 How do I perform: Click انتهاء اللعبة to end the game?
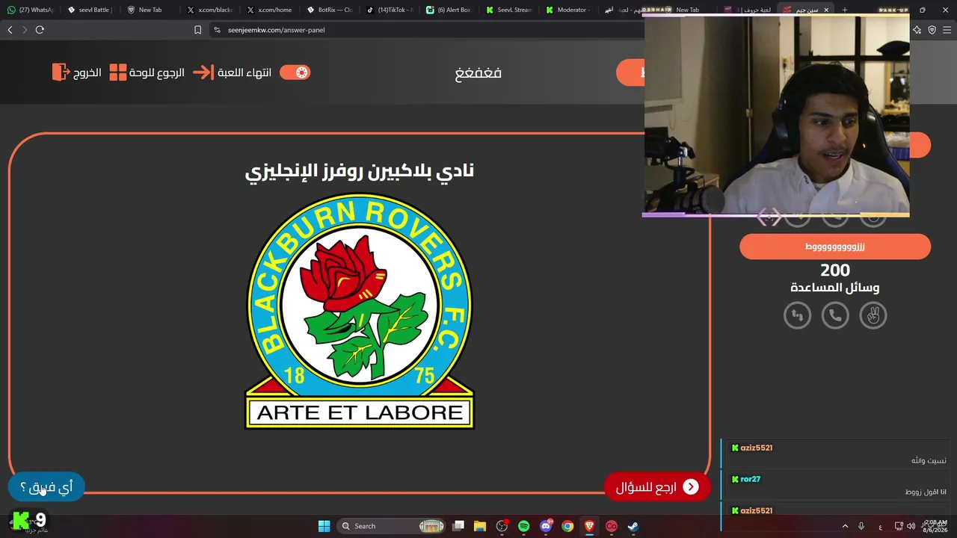click(x=244, y=73)
